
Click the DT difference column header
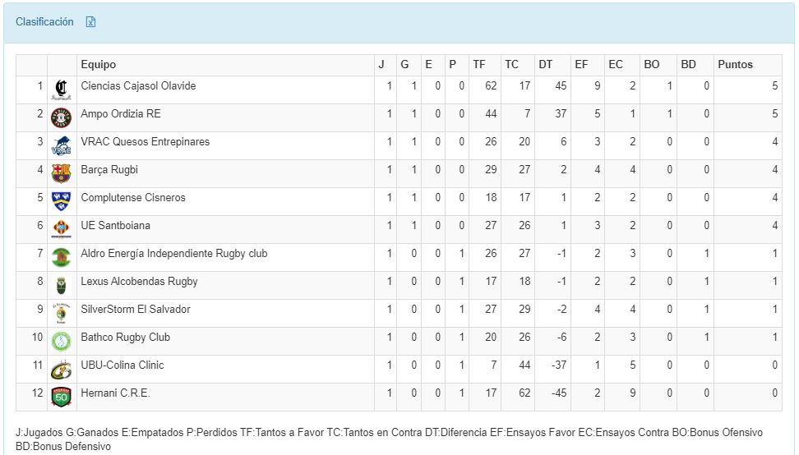546,65
